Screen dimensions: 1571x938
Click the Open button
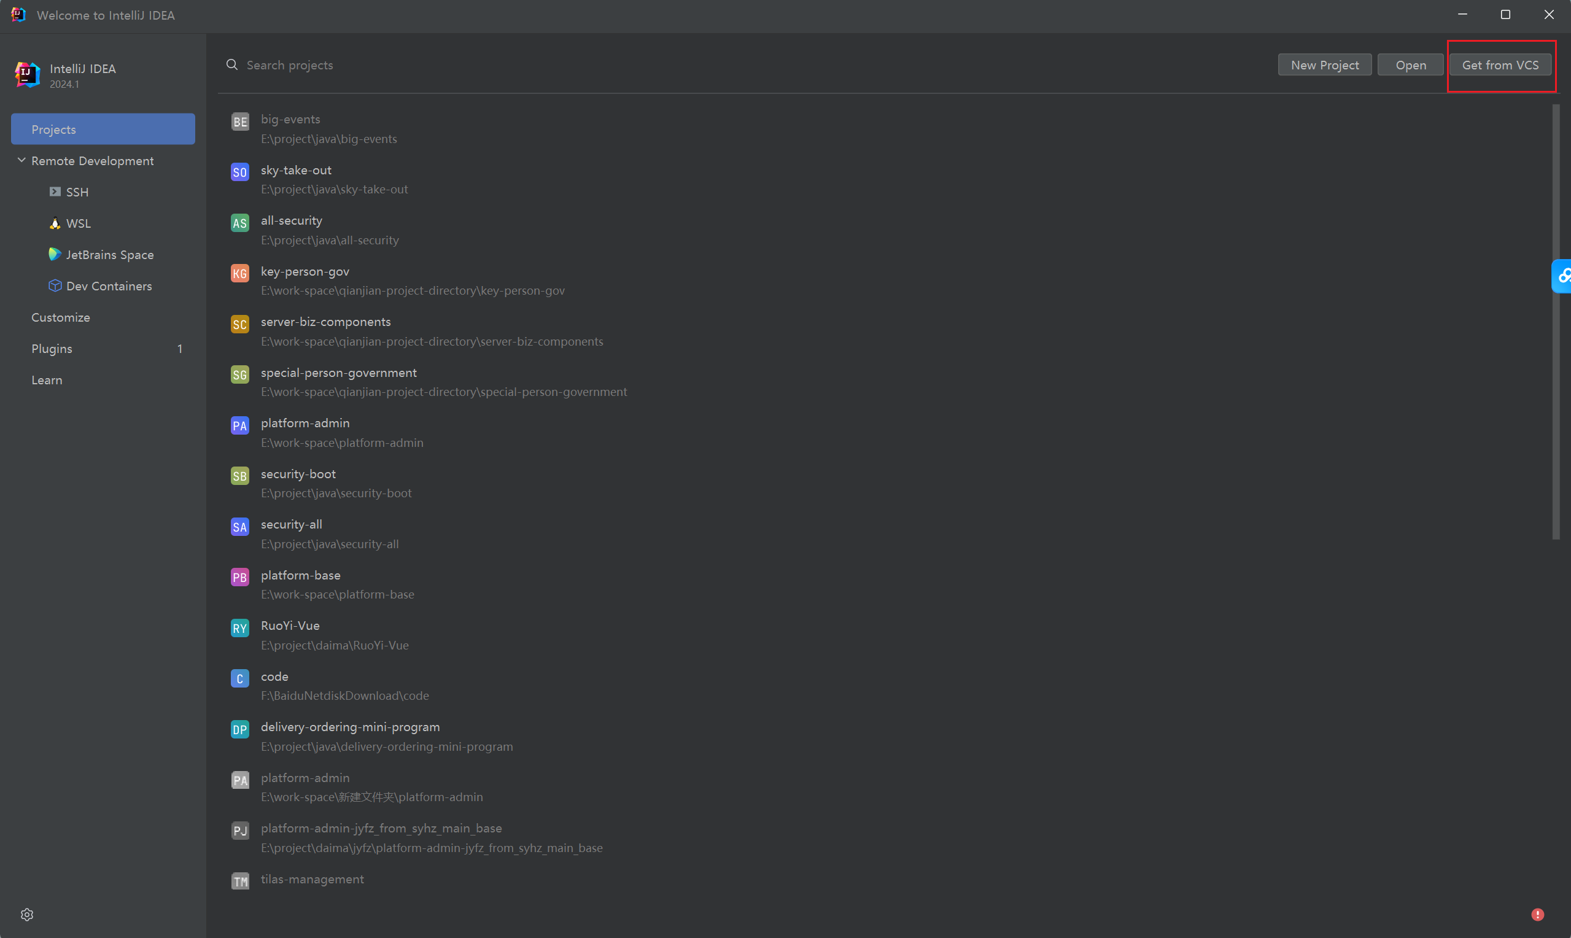tap(1411, 65)
